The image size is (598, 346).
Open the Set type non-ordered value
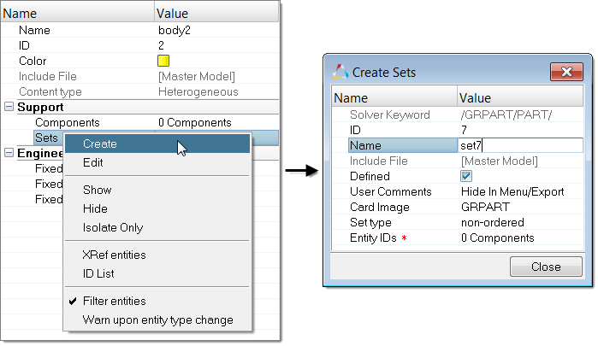point(493,223)
